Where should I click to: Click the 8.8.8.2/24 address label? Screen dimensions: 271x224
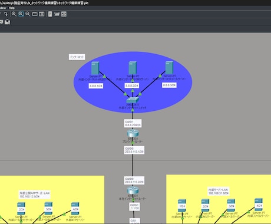[x=132, y=85]
